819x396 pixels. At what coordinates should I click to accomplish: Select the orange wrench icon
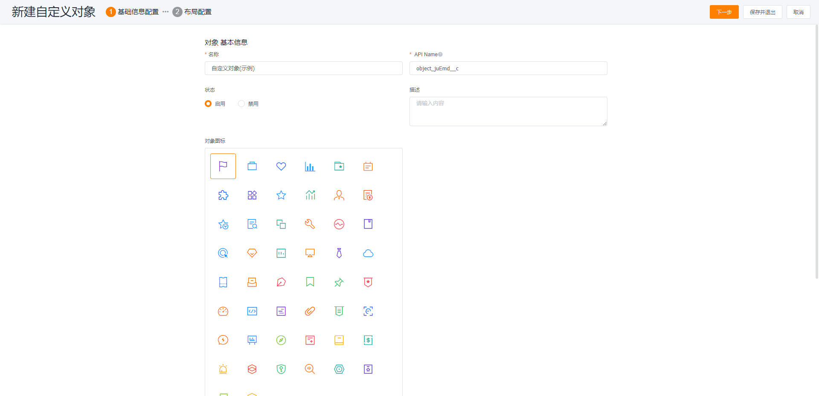click(310, 224)
